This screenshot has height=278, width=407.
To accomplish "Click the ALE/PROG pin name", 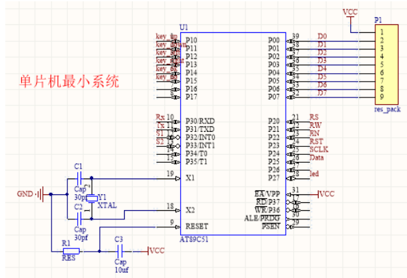I will pos(262,218).
